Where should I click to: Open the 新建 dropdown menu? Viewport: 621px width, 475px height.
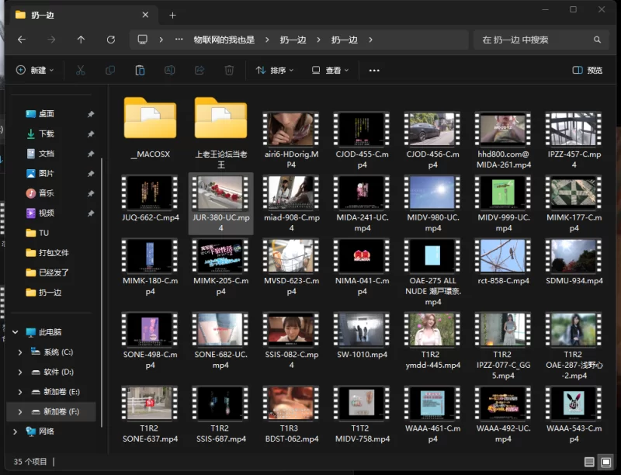tap(35, 71)
